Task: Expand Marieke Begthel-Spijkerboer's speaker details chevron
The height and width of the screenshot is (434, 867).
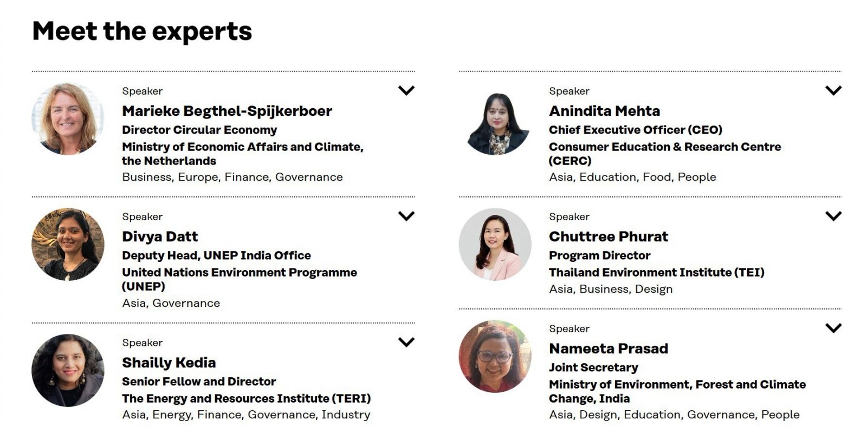Action: [406, 90]
